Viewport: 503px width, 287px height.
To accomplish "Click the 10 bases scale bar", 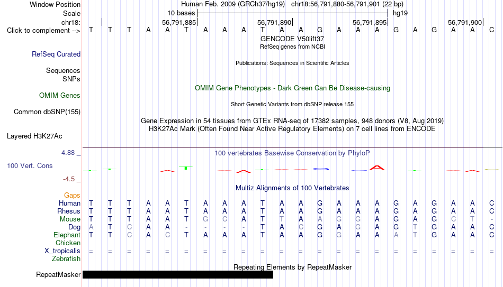I will (x=292, y=13).
